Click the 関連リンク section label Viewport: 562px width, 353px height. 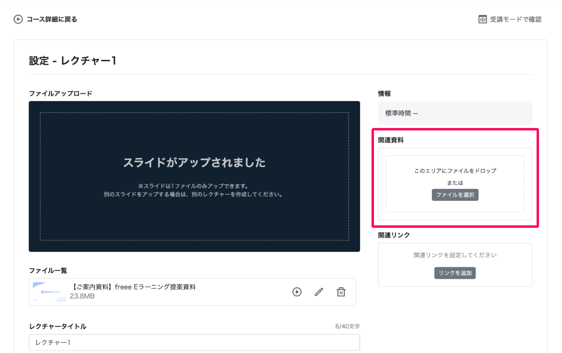coord(394,235)
